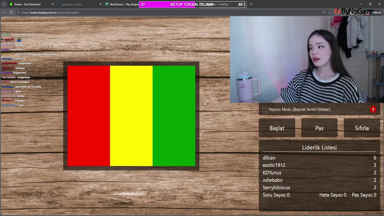The image size is (384, 216).
Task: Click the red help question mark icon
Action: pos(373,109)
